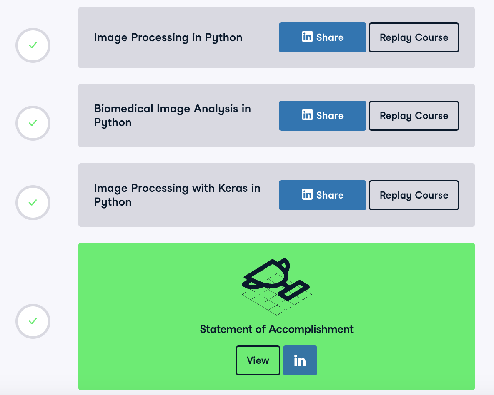
Task: Click checkmark circle beside Statement of Accomplishment
Action: click(33, 321)
